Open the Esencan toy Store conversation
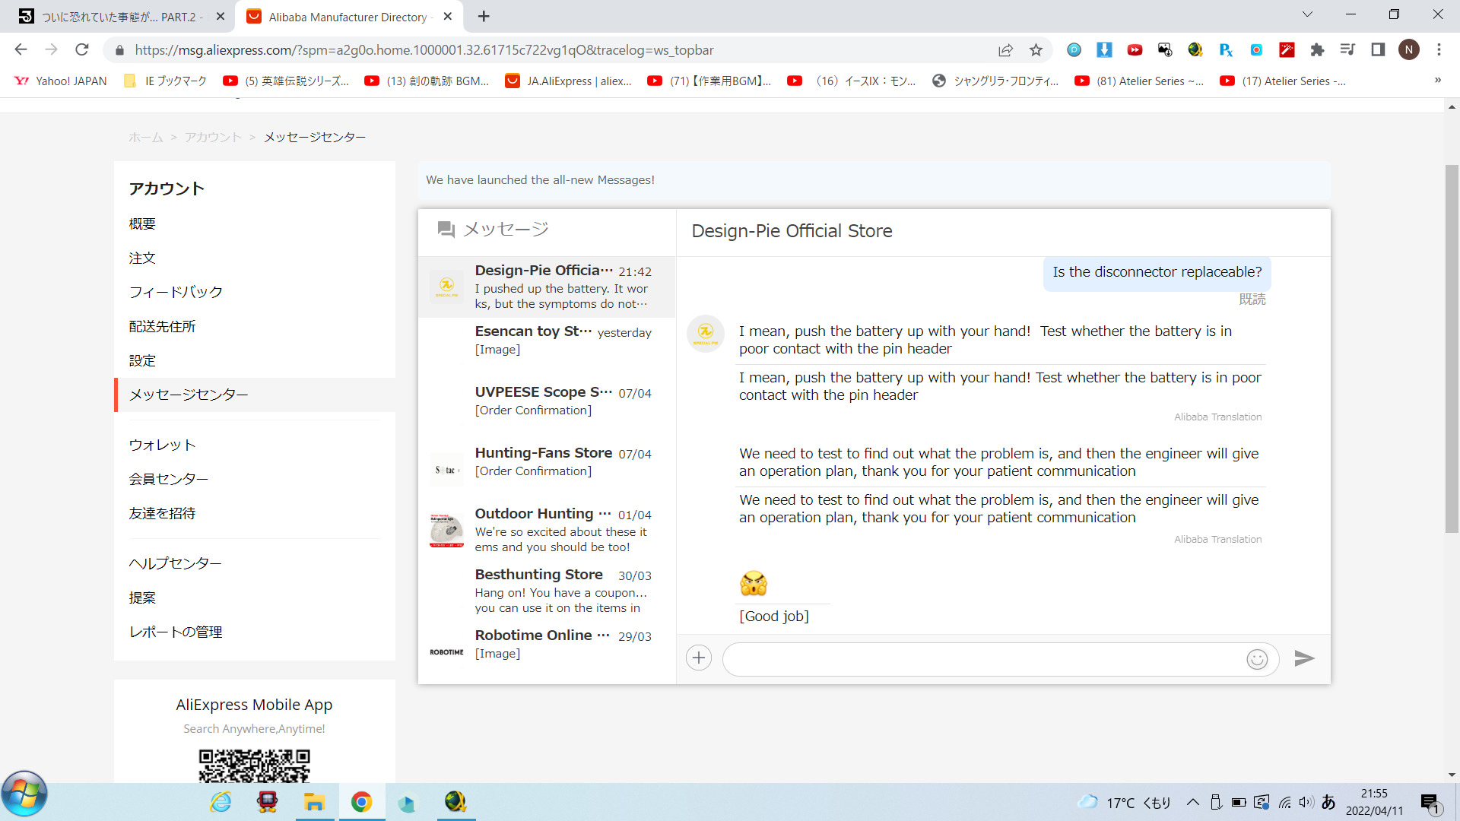1460x821 pixels. (x=547, y=341)
